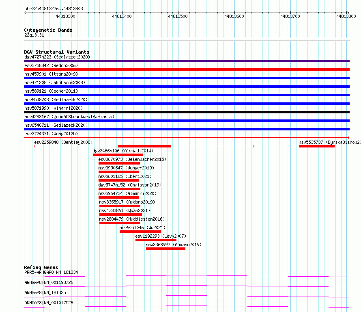Click the DGV Structural Variants track title
Screen dimensions: 361x312
[57, 52]
